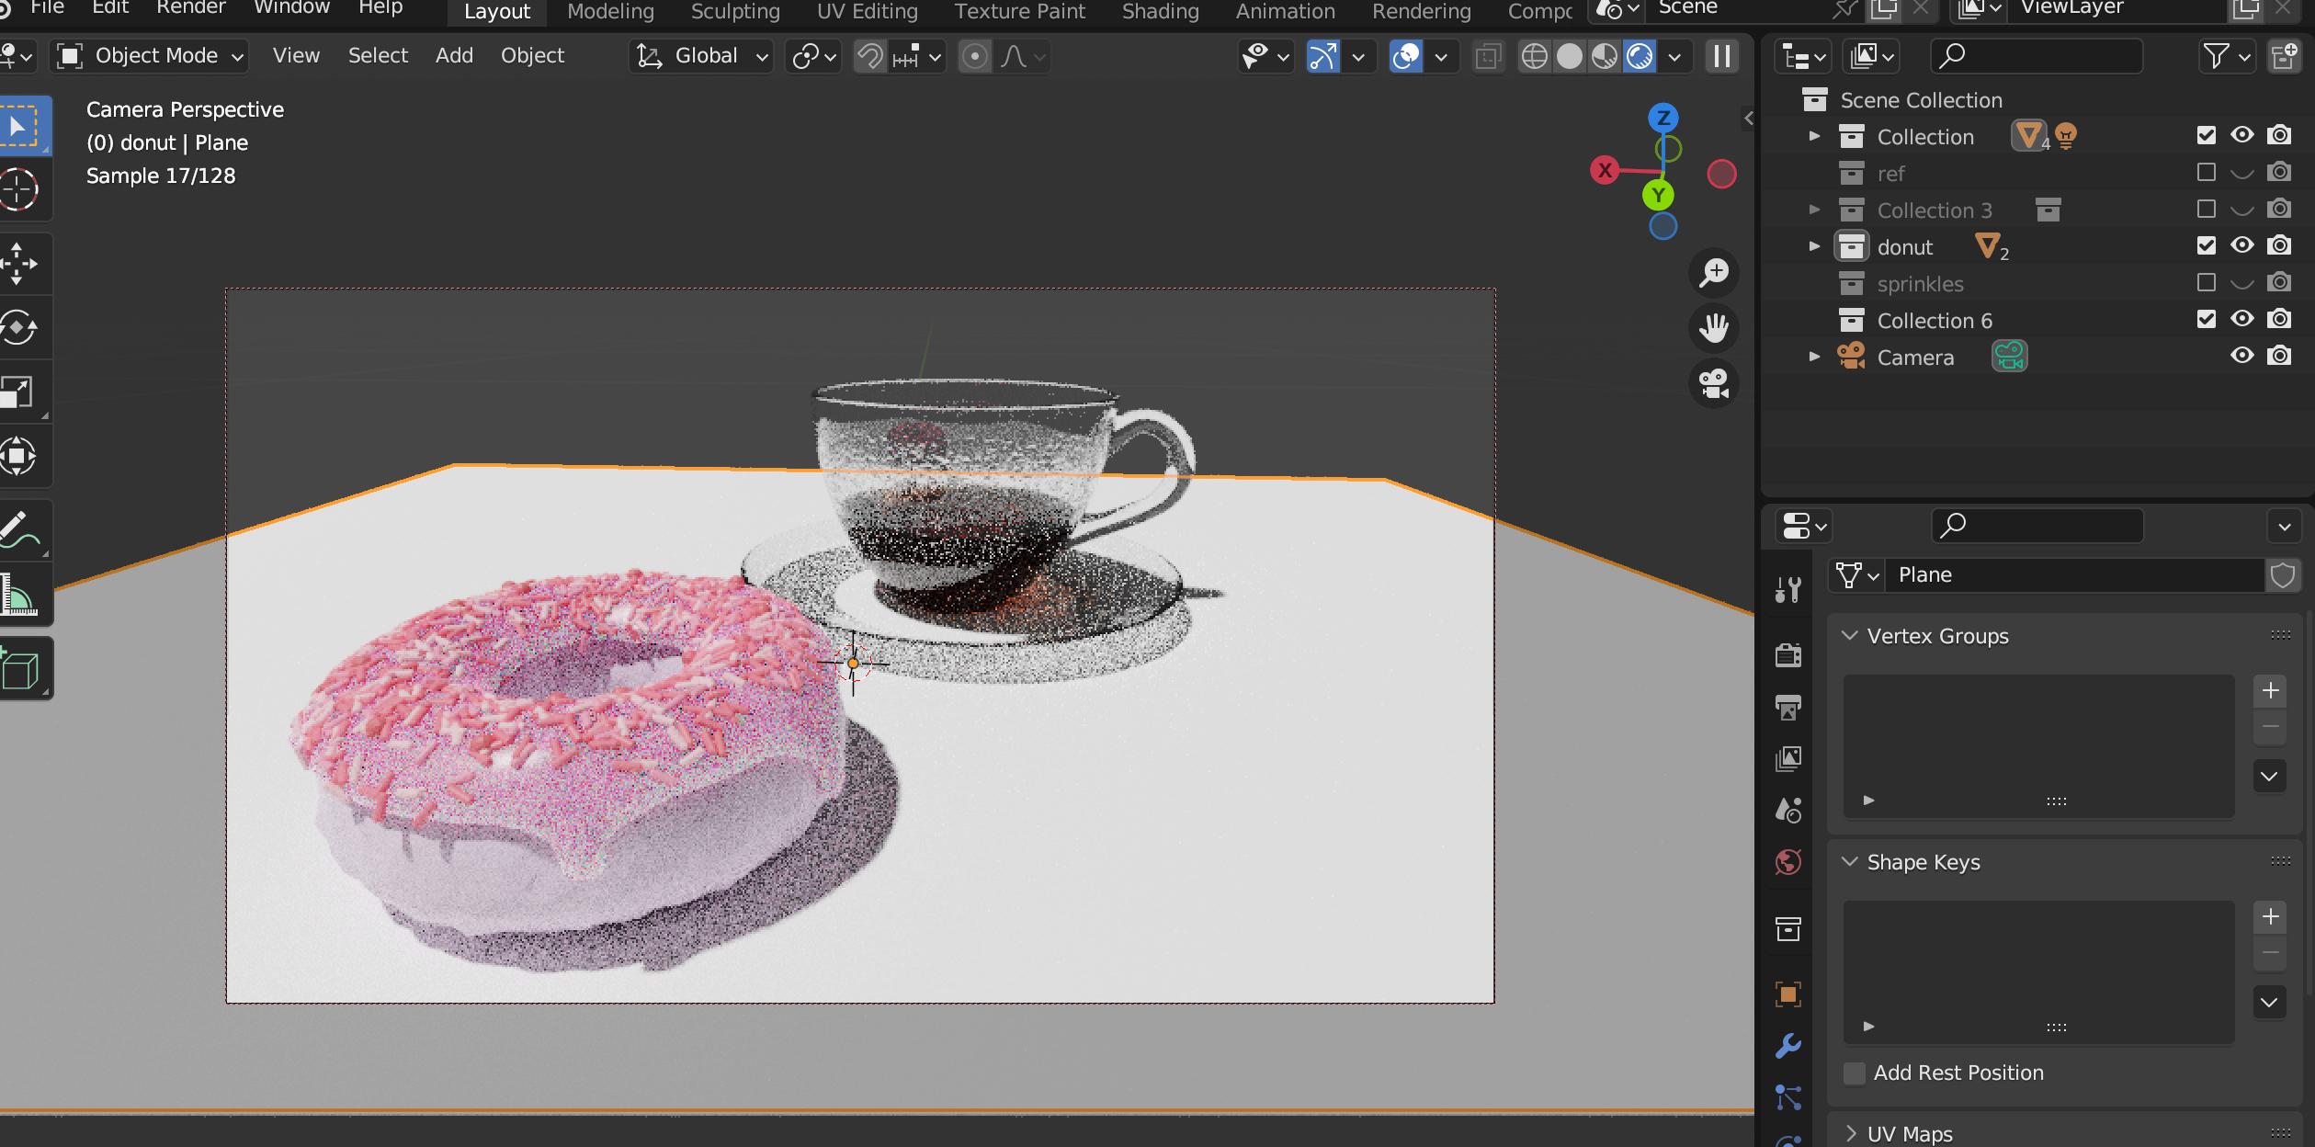Viewport: 2315px width, 1147px height.
Task: Check the Add Rest Position checkbox
Action: click(x=1855, y=1073)
